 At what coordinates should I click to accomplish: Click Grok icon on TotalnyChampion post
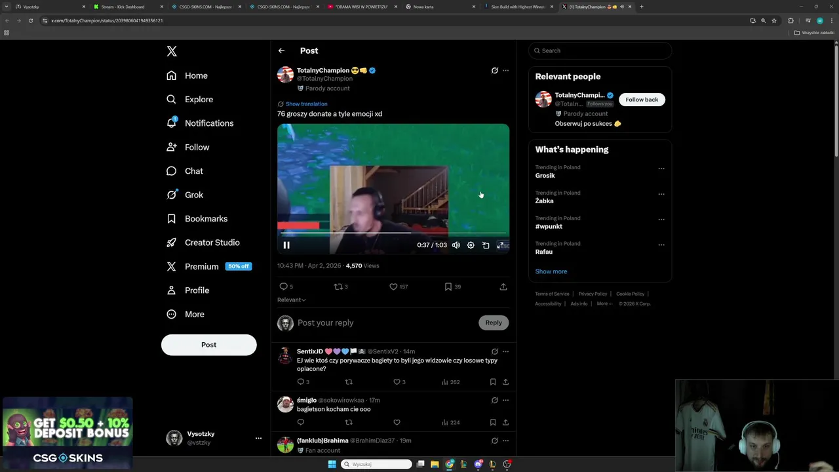(495, 70)
